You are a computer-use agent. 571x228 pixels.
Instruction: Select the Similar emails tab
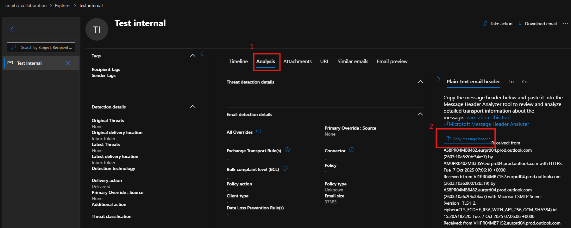pos(353,61)
